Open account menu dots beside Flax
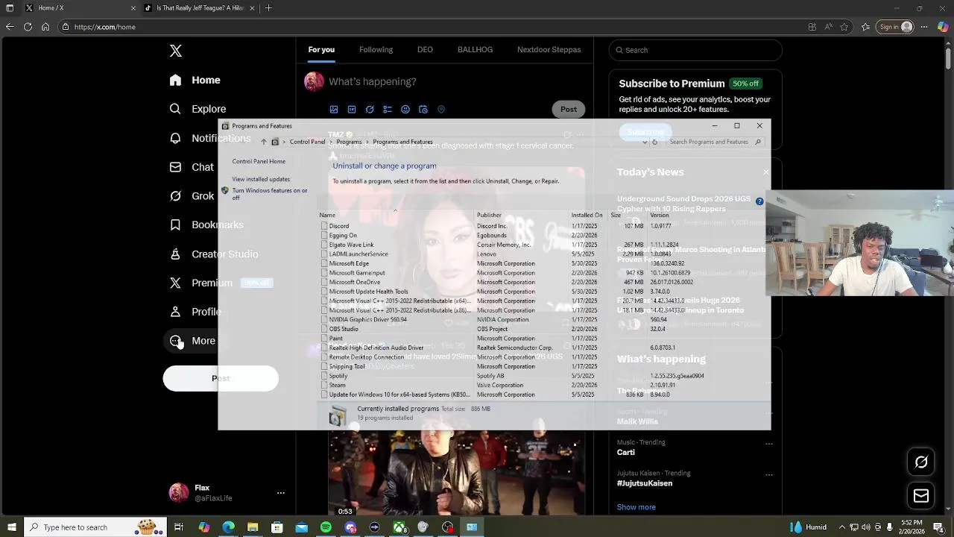The width and height of the screenshot is (954, 537). 281,493
